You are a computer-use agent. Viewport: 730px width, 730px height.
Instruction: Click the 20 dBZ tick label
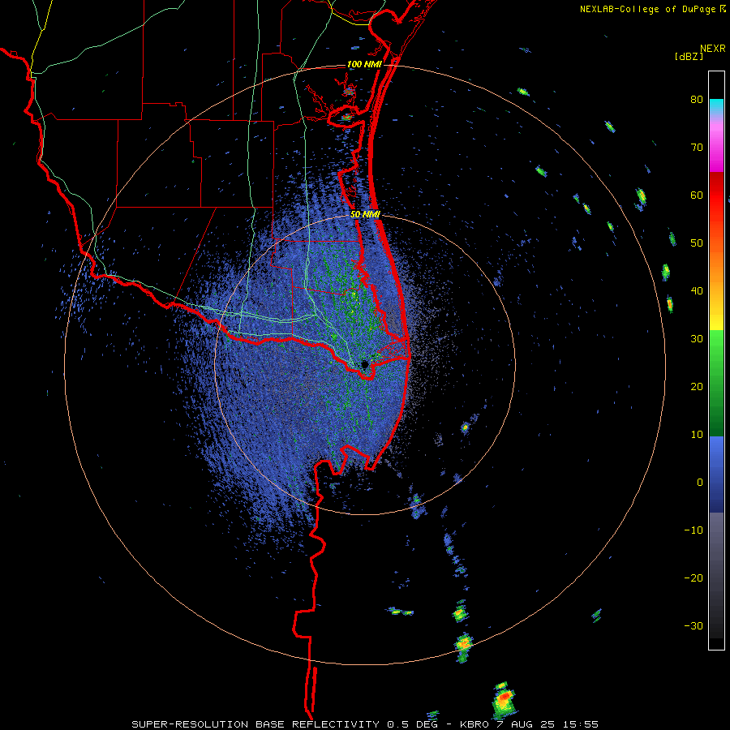point(697,387)
